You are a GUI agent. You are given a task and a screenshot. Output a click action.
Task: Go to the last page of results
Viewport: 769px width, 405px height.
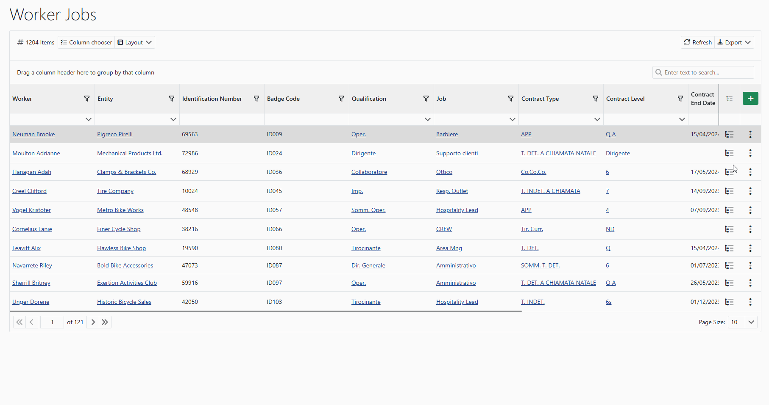click(x=105, y=322)
